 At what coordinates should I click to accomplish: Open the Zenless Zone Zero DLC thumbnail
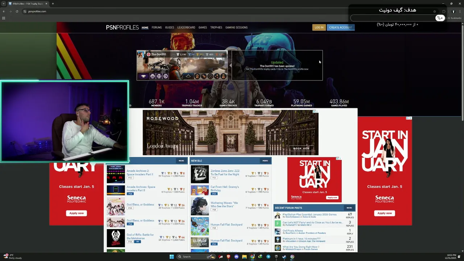tap(200, 174)
